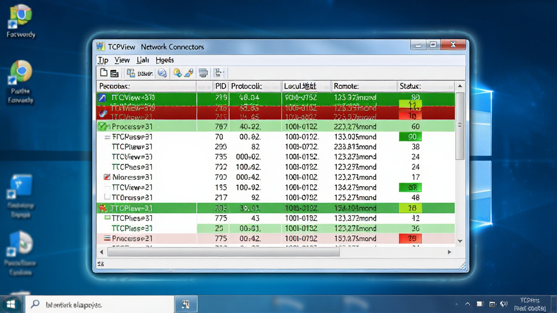
Task: Open the Chrome desktop shortcut icon
Action: [x=21, y=71]
